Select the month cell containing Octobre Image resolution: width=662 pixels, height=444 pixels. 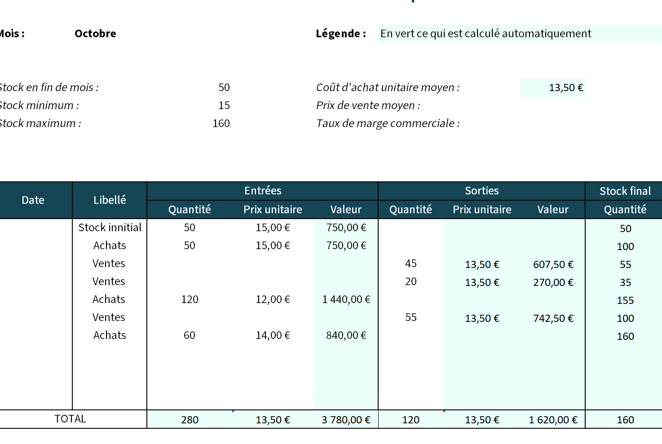(x=95, y=33)
